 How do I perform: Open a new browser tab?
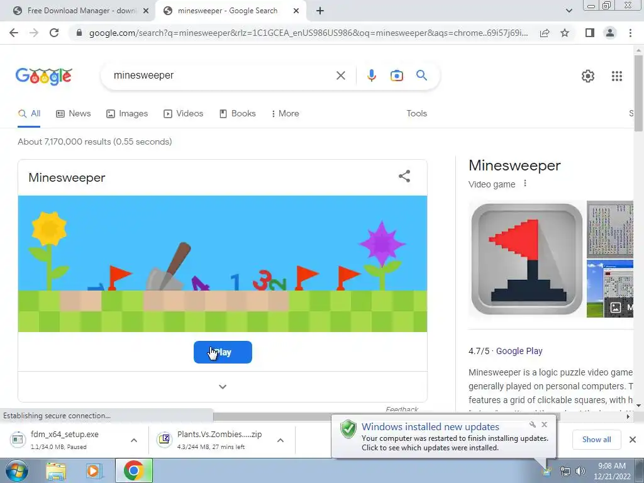(320, 11)
